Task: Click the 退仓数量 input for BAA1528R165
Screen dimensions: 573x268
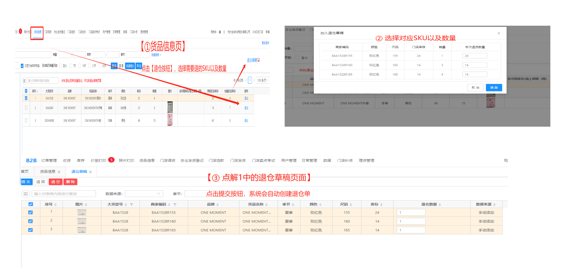Action: click(411, 230)
